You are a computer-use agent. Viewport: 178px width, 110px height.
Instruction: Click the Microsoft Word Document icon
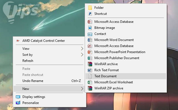point(90,40)
